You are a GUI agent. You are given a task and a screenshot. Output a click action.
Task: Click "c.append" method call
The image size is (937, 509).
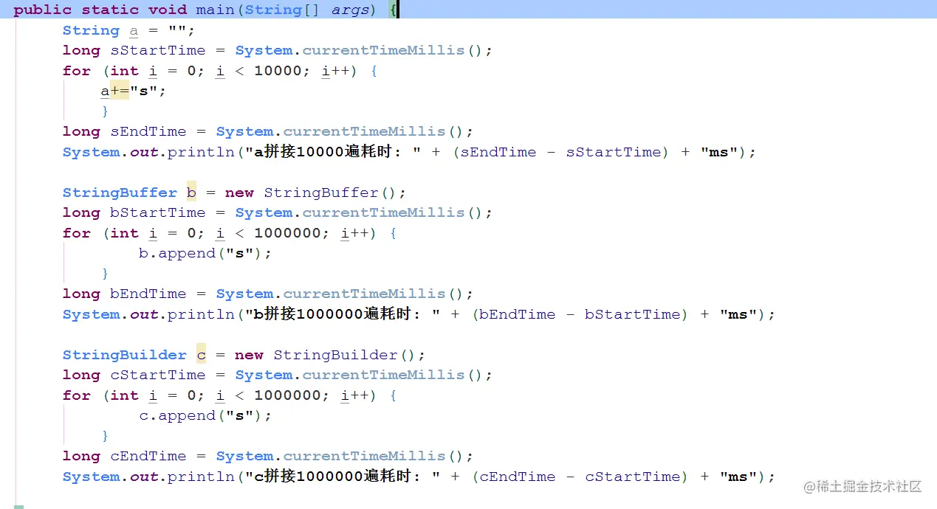coord(176,415)
